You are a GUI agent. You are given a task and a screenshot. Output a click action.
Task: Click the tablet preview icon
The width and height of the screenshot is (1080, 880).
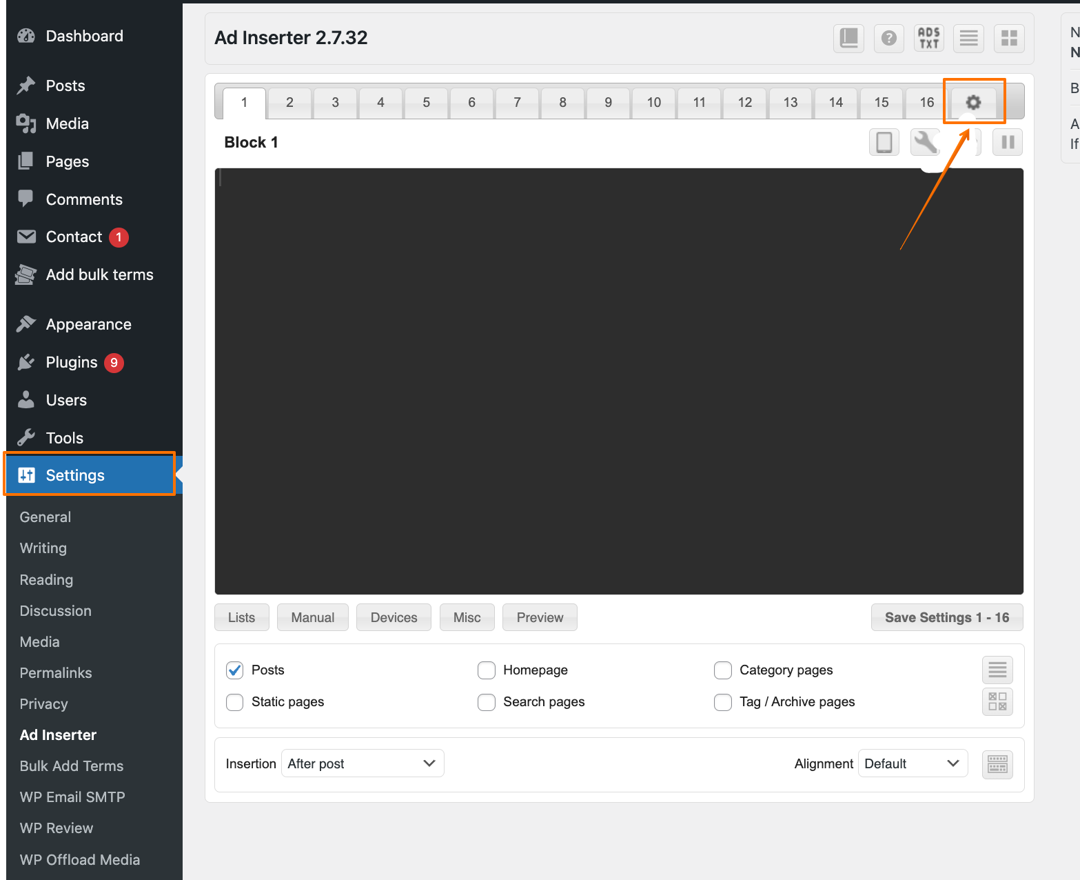884,143
